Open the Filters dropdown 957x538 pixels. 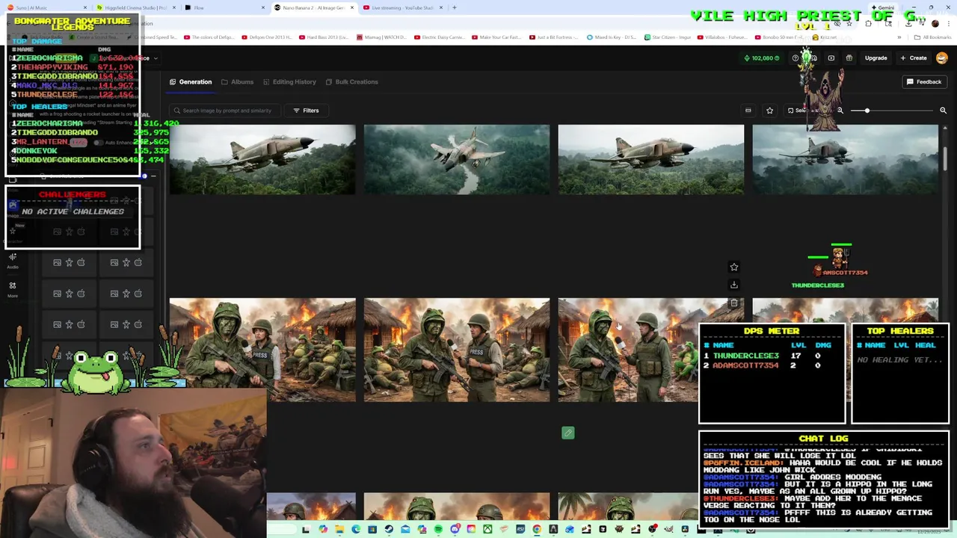(306, 111)
